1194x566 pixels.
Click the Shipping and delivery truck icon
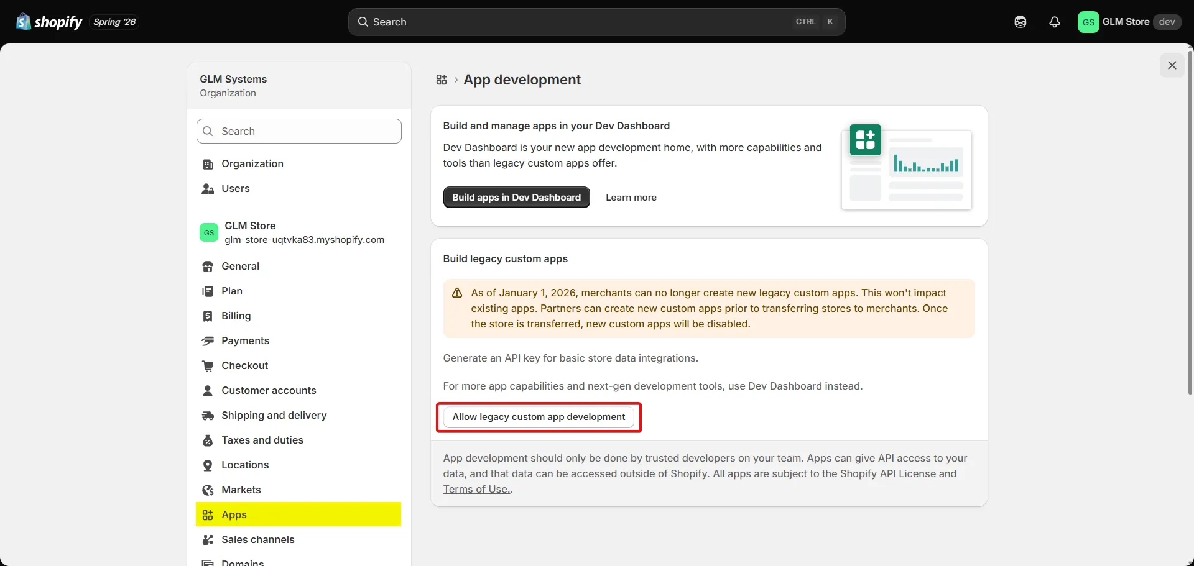(x=208, y=416)
